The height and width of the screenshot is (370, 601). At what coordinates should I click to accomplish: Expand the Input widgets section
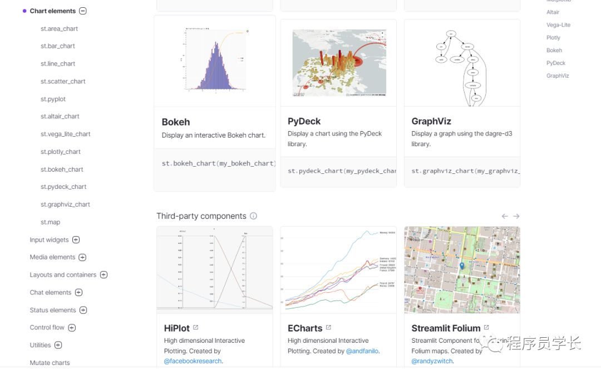tap(76, 239)
